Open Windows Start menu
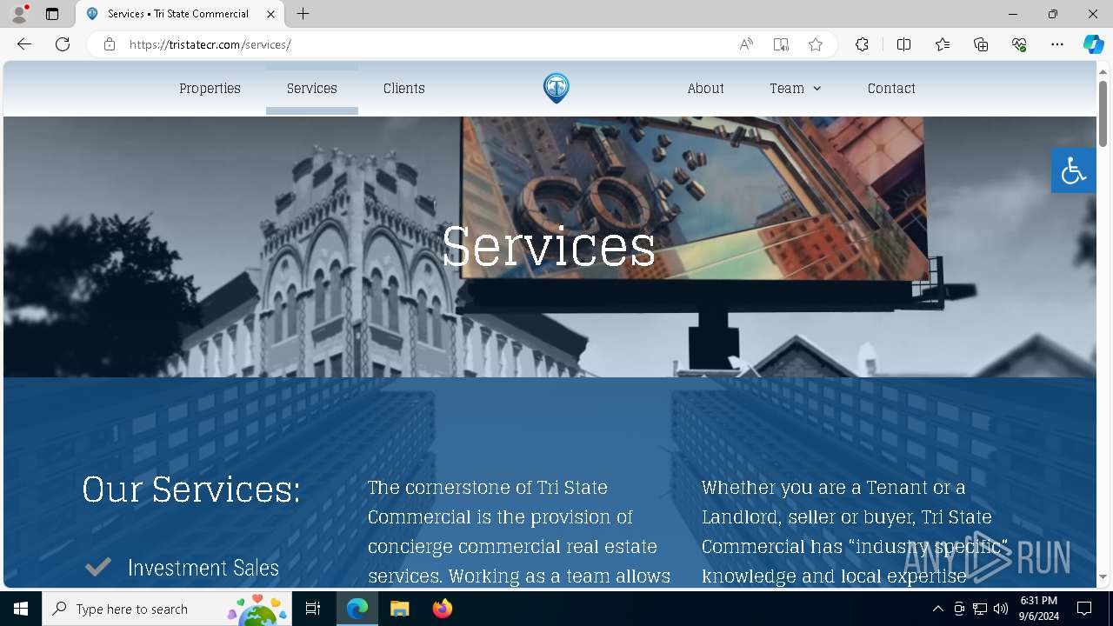1113x626 pixels. point(21,609)
